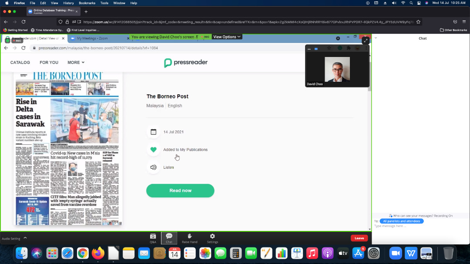Bookmark this page with star icon
Screen dimensions: 470x264
[x=419, y=22]
